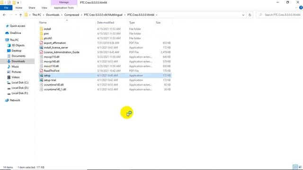Switch to details view layout button
Image resolution: width=303 pixels, height=170 pixels.
tap(295, 167)
